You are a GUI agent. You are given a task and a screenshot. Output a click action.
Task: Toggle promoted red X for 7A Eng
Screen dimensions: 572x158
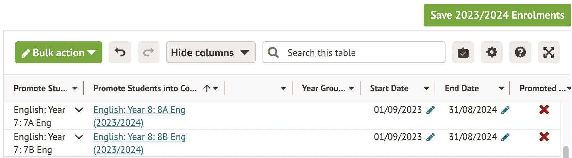click(544, 110)
